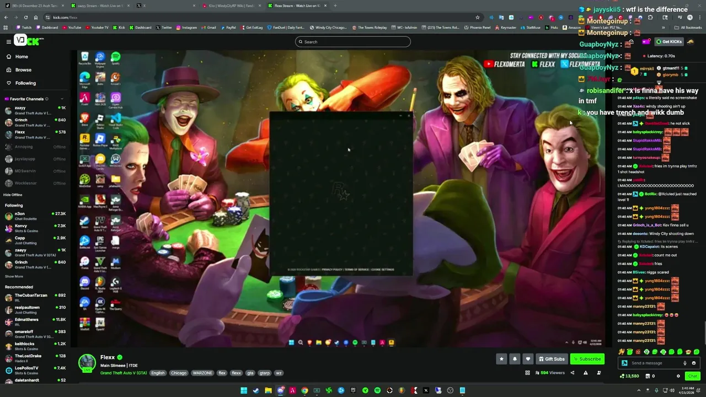Click the user icon right of report

coord(599,373)
